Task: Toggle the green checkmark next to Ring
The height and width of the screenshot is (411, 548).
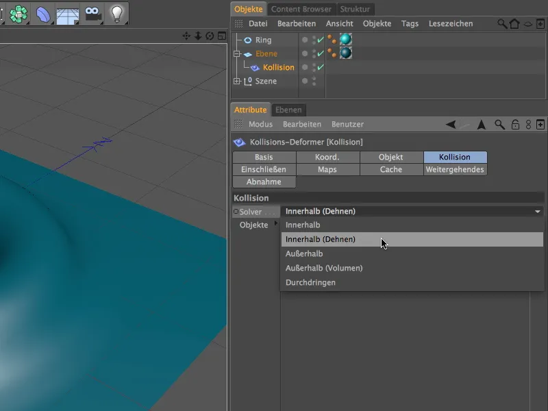Action: pyautogui.click(x=319, y=40)
